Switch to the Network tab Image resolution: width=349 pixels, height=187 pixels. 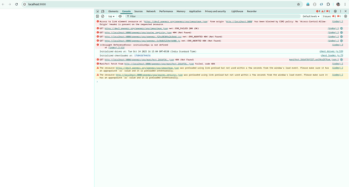point(151,11)
